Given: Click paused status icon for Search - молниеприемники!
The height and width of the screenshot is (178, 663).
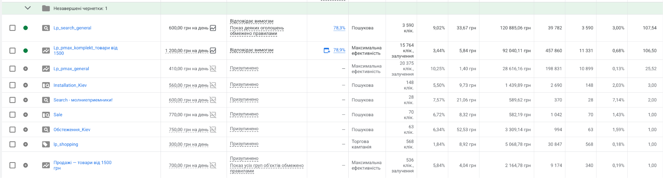Looking at the screenshot, I should tap(26, 100).
